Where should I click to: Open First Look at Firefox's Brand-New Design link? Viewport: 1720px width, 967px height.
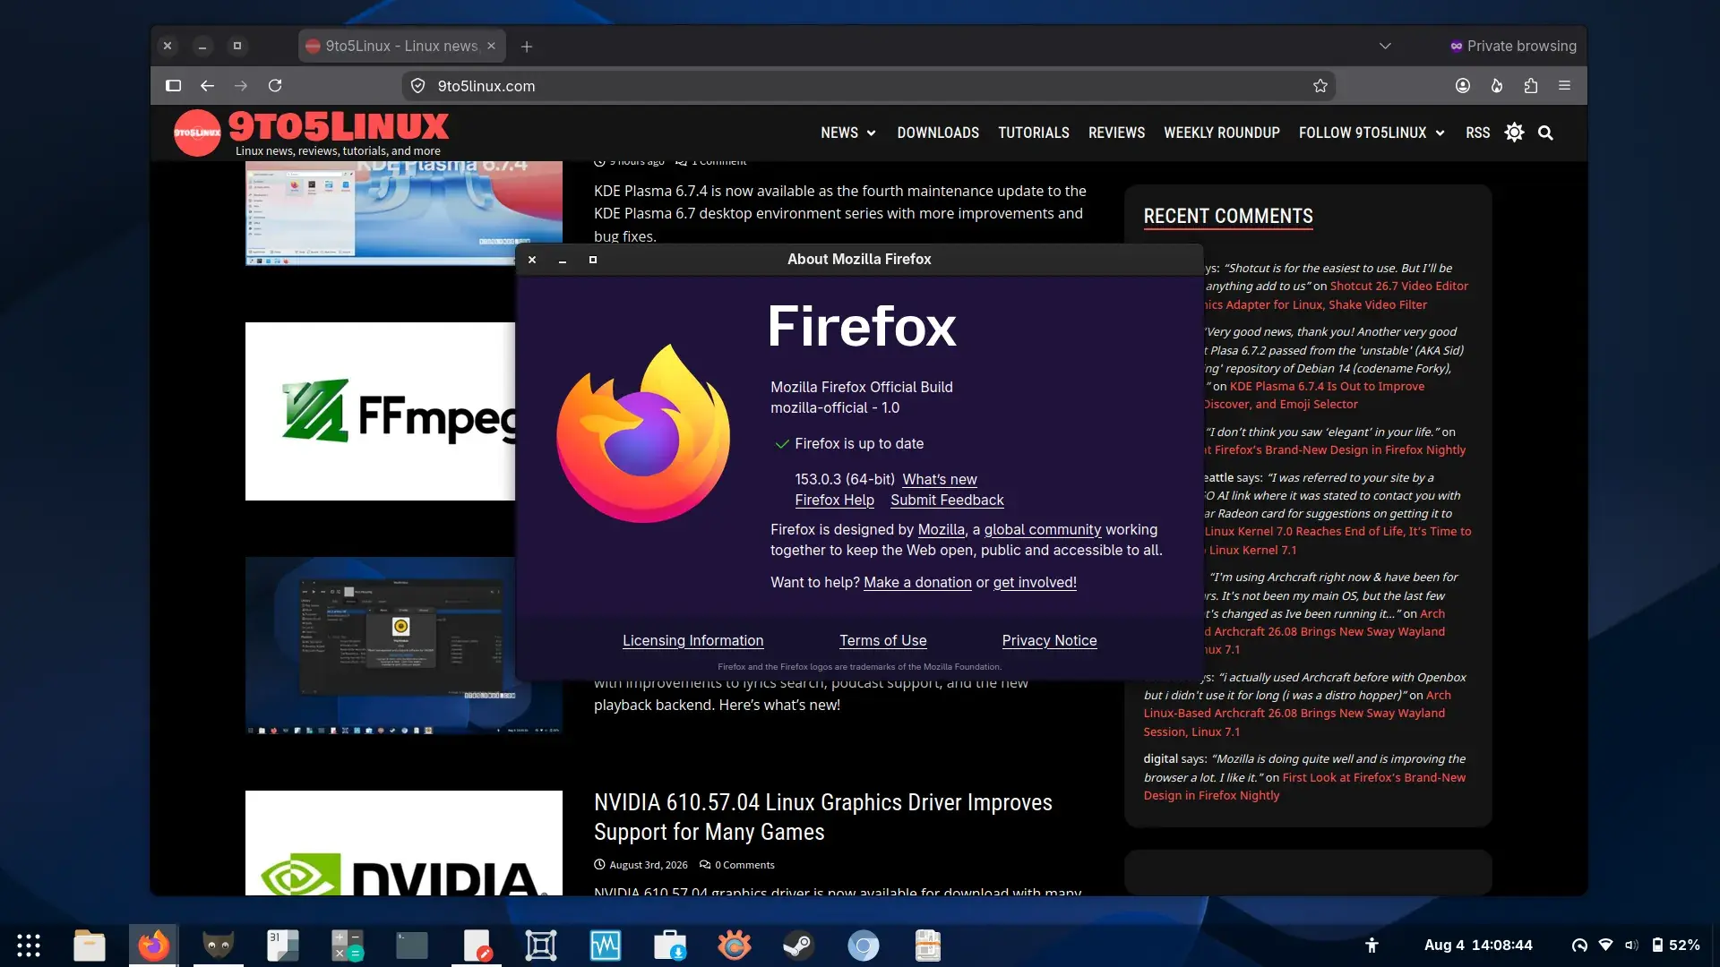coord(1373,777)
